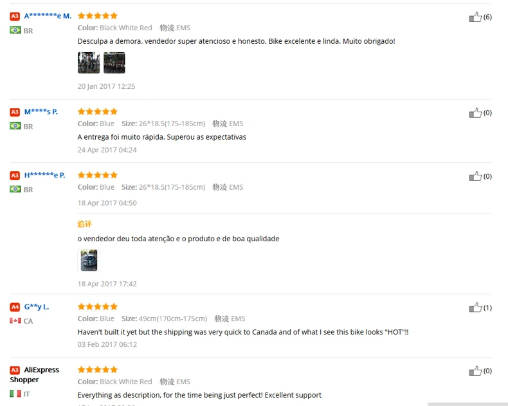Click the Italy flag under AliExpress Shopper
The height and width of the screenshot is (406, 508).
(x=15, y=394)
